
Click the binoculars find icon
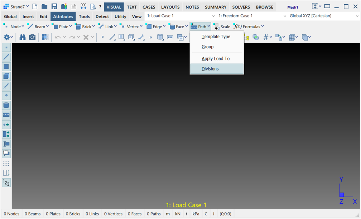pyautogui.click(x=22, y=37)
